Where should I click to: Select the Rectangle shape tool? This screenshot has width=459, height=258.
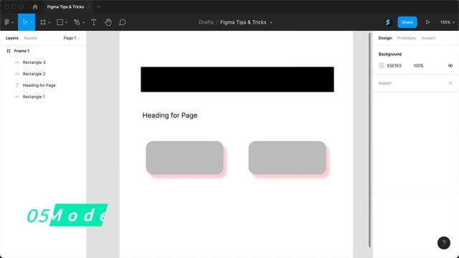tap(60, 22)
